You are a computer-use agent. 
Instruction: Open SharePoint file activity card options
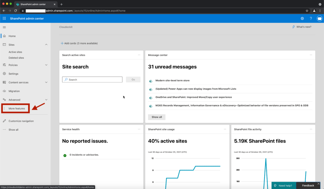click(x=311, y=129)
